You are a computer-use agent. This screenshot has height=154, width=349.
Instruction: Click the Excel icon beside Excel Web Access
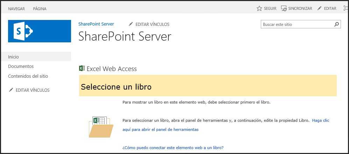click(82, 68)
